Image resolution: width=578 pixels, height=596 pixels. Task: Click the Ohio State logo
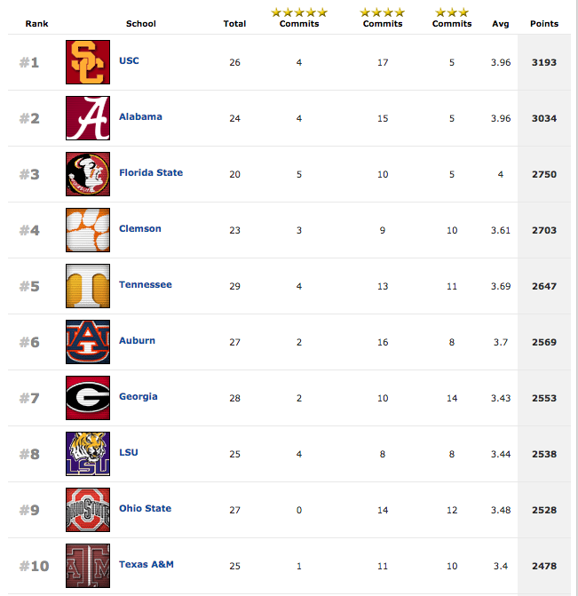[88, 510]
